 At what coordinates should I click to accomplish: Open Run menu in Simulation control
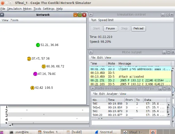(94, 20)
